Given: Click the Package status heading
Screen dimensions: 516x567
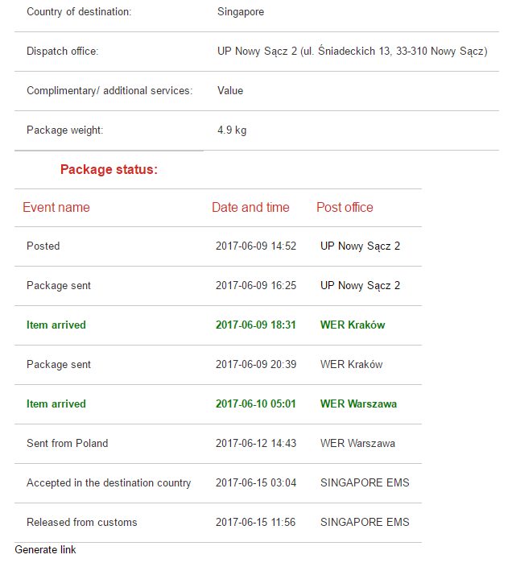Looking at the screenshot, I should pos(109,170).
